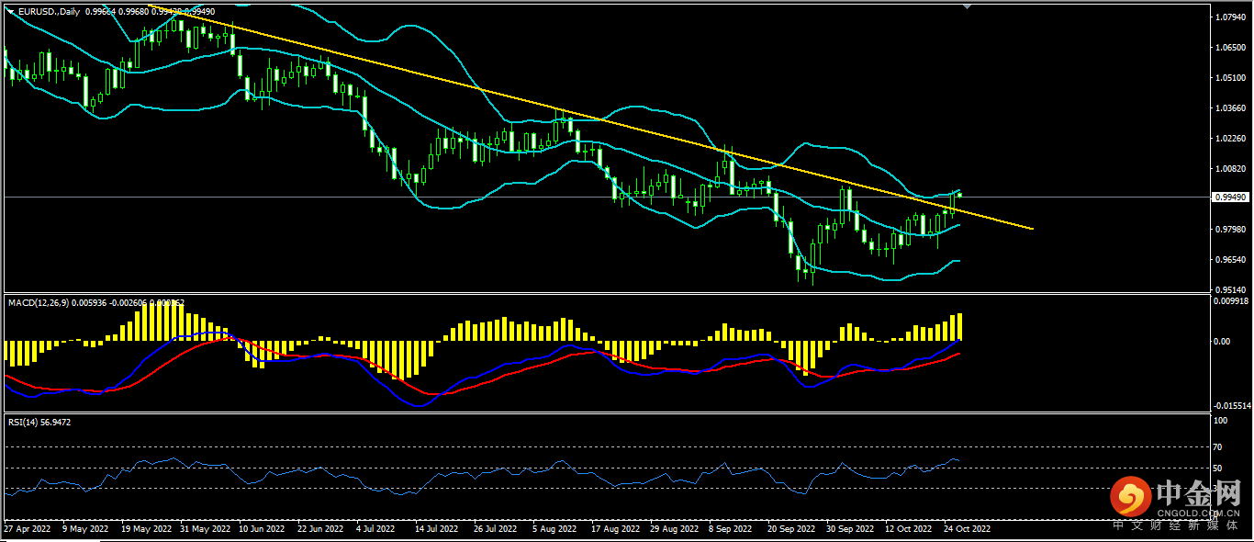1254x542 pixels.
Task: Click the most recent candlestick on chart
Action: 960,194
